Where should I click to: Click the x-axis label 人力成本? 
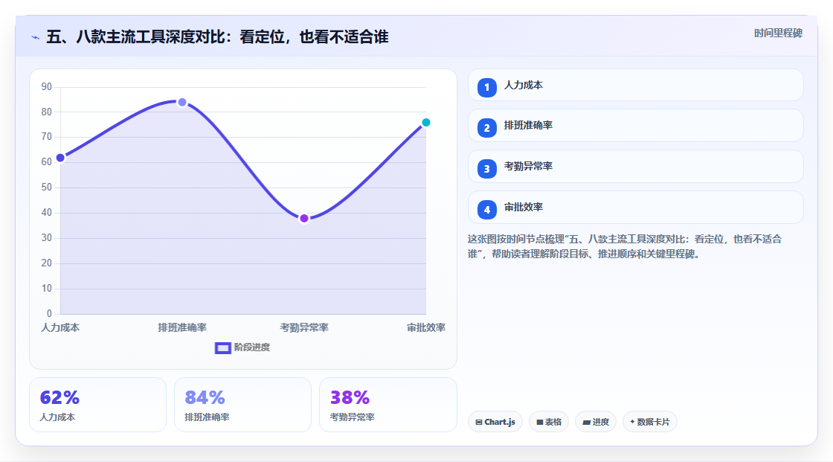tap(60, 327)
